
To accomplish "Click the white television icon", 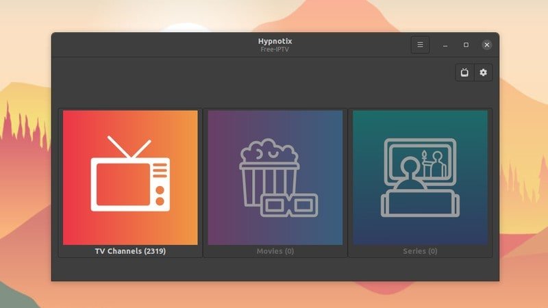I will [130, 183].
